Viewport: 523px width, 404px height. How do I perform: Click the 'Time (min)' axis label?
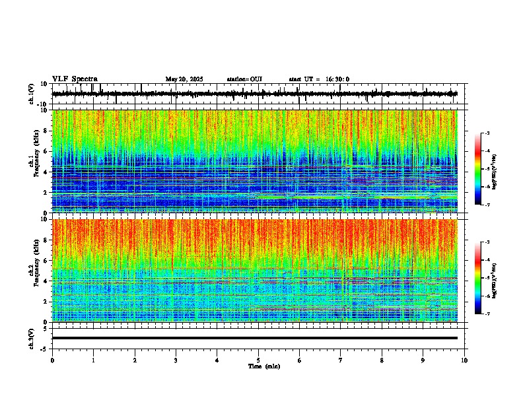[264, 366]
